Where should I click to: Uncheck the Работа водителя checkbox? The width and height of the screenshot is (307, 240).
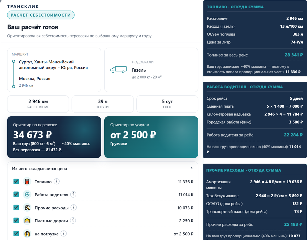16,195
